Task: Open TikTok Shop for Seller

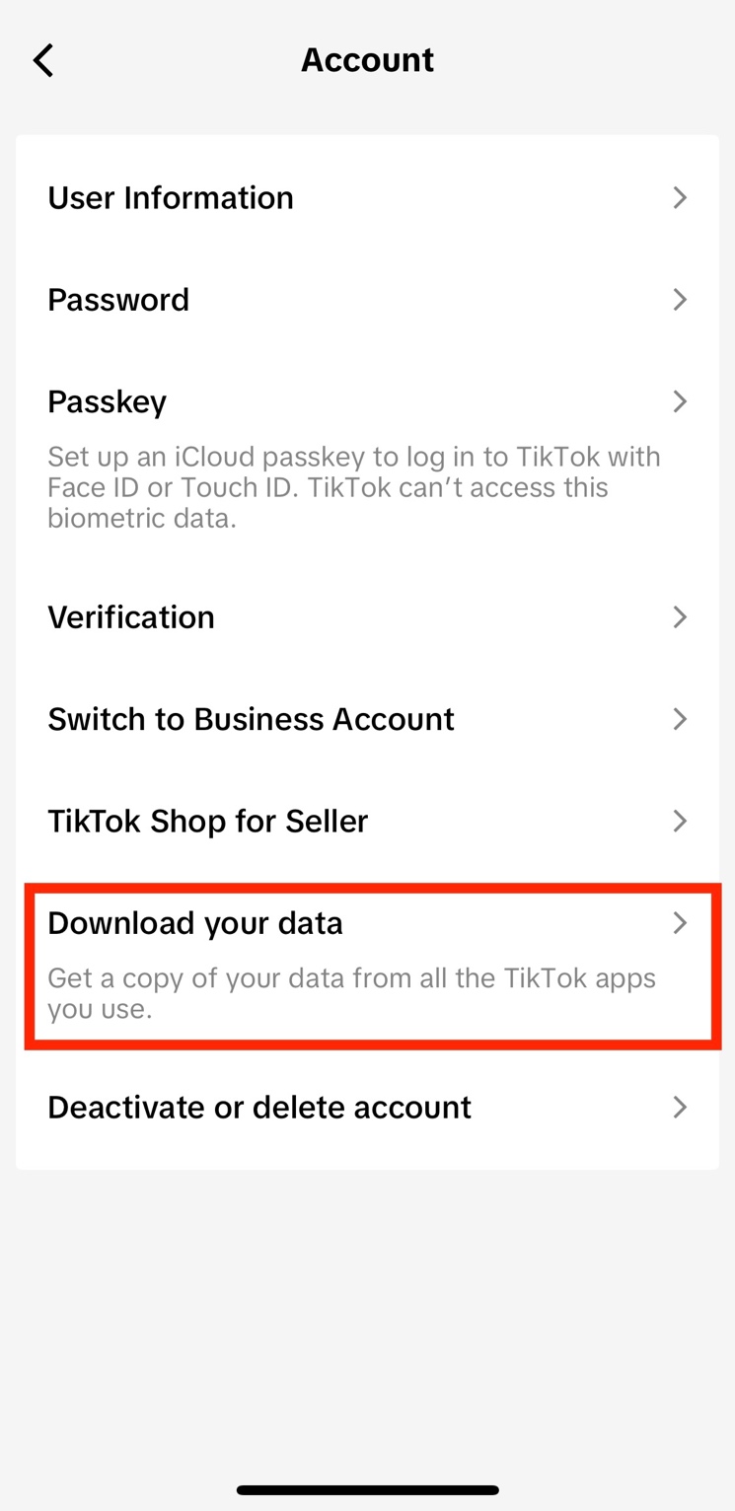Action: [x=207, y=821]
